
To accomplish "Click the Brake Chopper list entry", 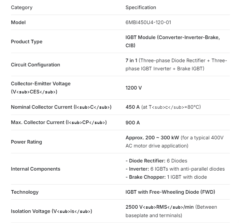I will tap(147, 177).
